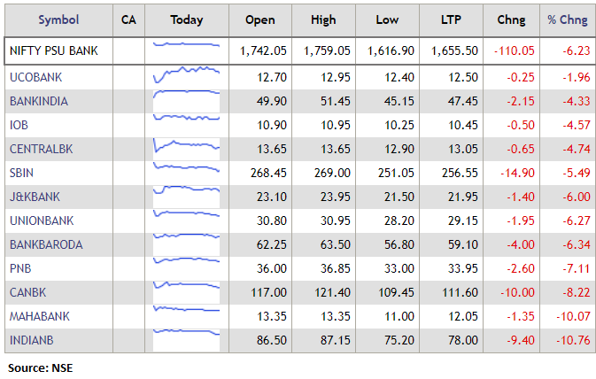Open the SBIN stock link
Image resolution: width=596 pixels, height=379 pixels.
22,174
